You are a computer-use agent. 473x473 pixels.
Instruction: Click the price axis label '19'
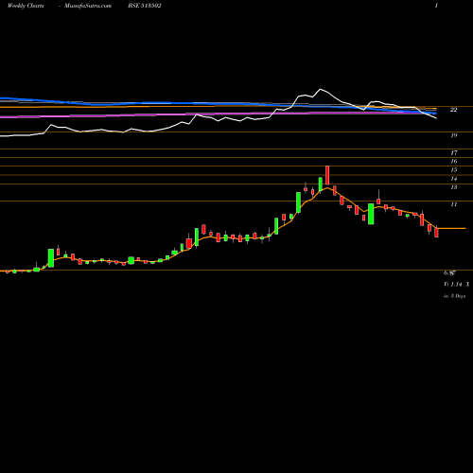point(453,135)
